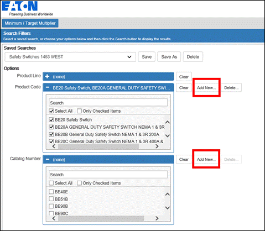Click the Product Code list left arrow
Viewport: 265px width, 231px height.
(54, 146)
